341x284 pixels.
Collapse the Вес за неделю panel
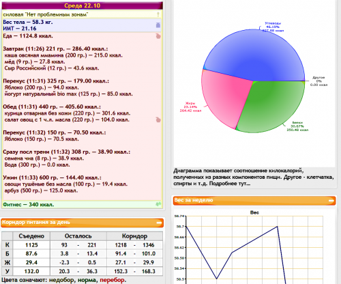click(331, 201)
